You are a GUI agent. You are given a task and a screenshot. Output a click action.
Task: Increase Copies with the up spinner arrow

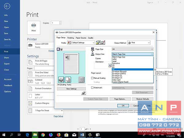click(x=60, y=22)
